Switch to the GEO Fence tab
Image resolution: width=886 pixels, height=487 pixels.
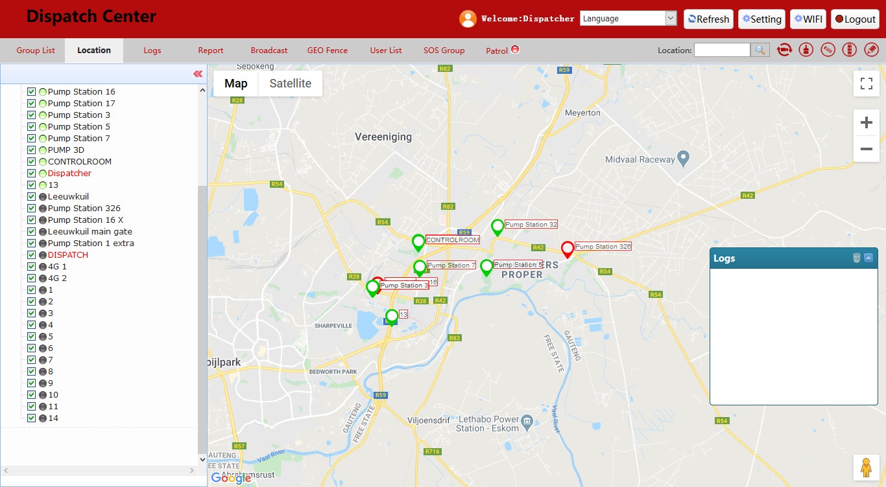click(x=328, y=50)
